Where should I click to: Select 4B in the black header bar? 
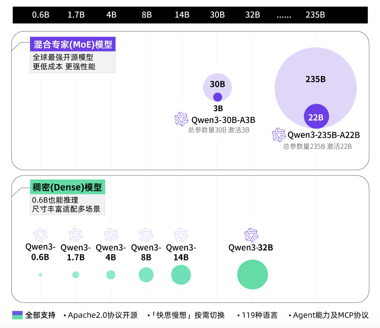(112, 15)
